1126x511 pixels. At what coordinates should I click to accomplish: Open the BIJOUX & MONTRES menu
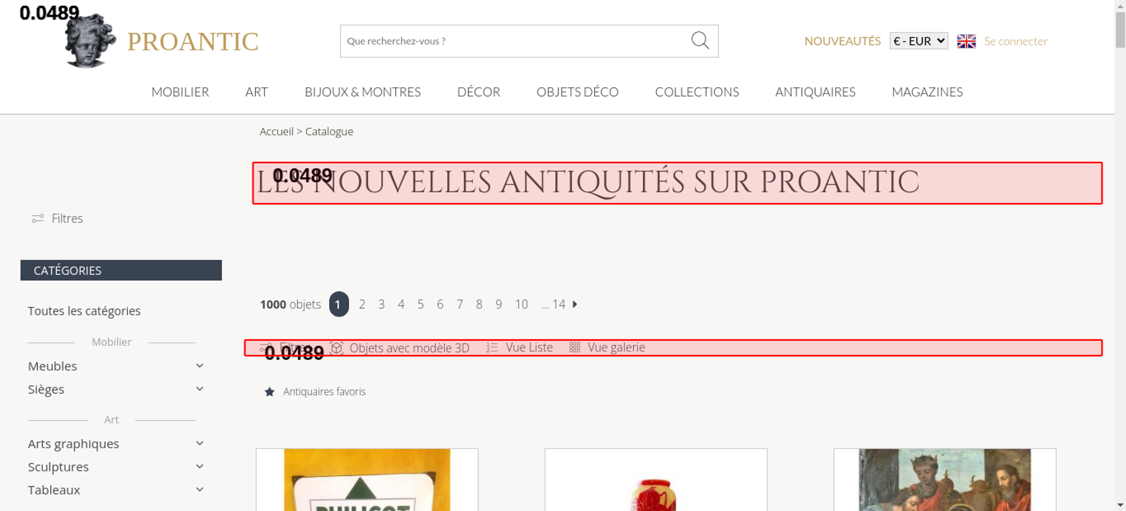click(363, 92)
